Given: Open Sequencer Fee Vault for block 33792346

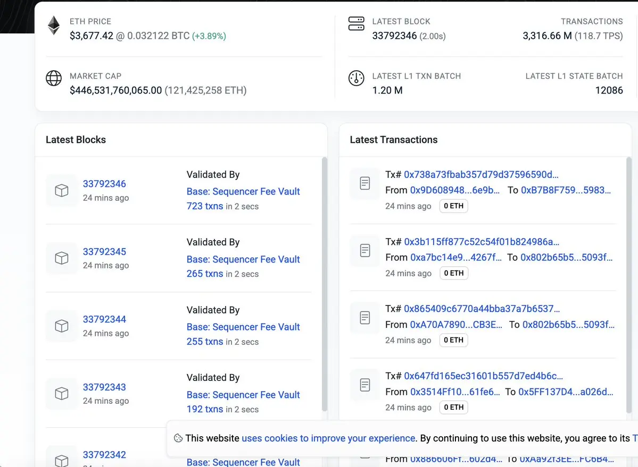Looking at the screenshot, I should (243, 191).
